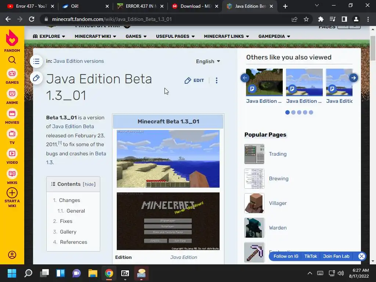Screen dimensions: 376x282
Task: Open the Movies section in Fandom sidebar
Action: pyautogui.click(x=12, y=116)
